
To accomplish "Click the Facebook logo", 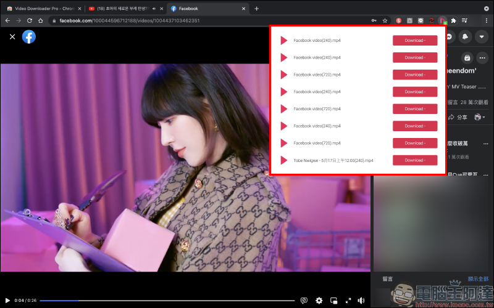I will tap(29, 37).
